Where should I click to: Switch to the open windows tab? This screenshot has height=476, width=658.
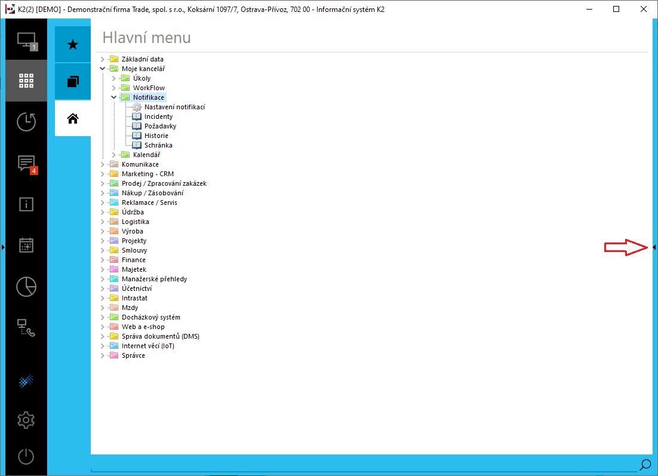coord(73,81)
